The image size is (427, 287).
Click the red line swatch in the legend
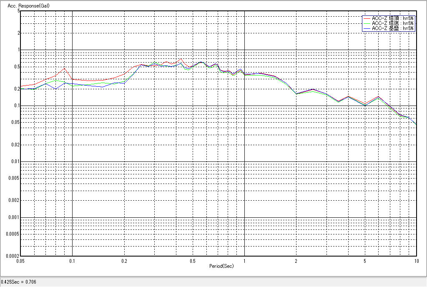[367, 18]
